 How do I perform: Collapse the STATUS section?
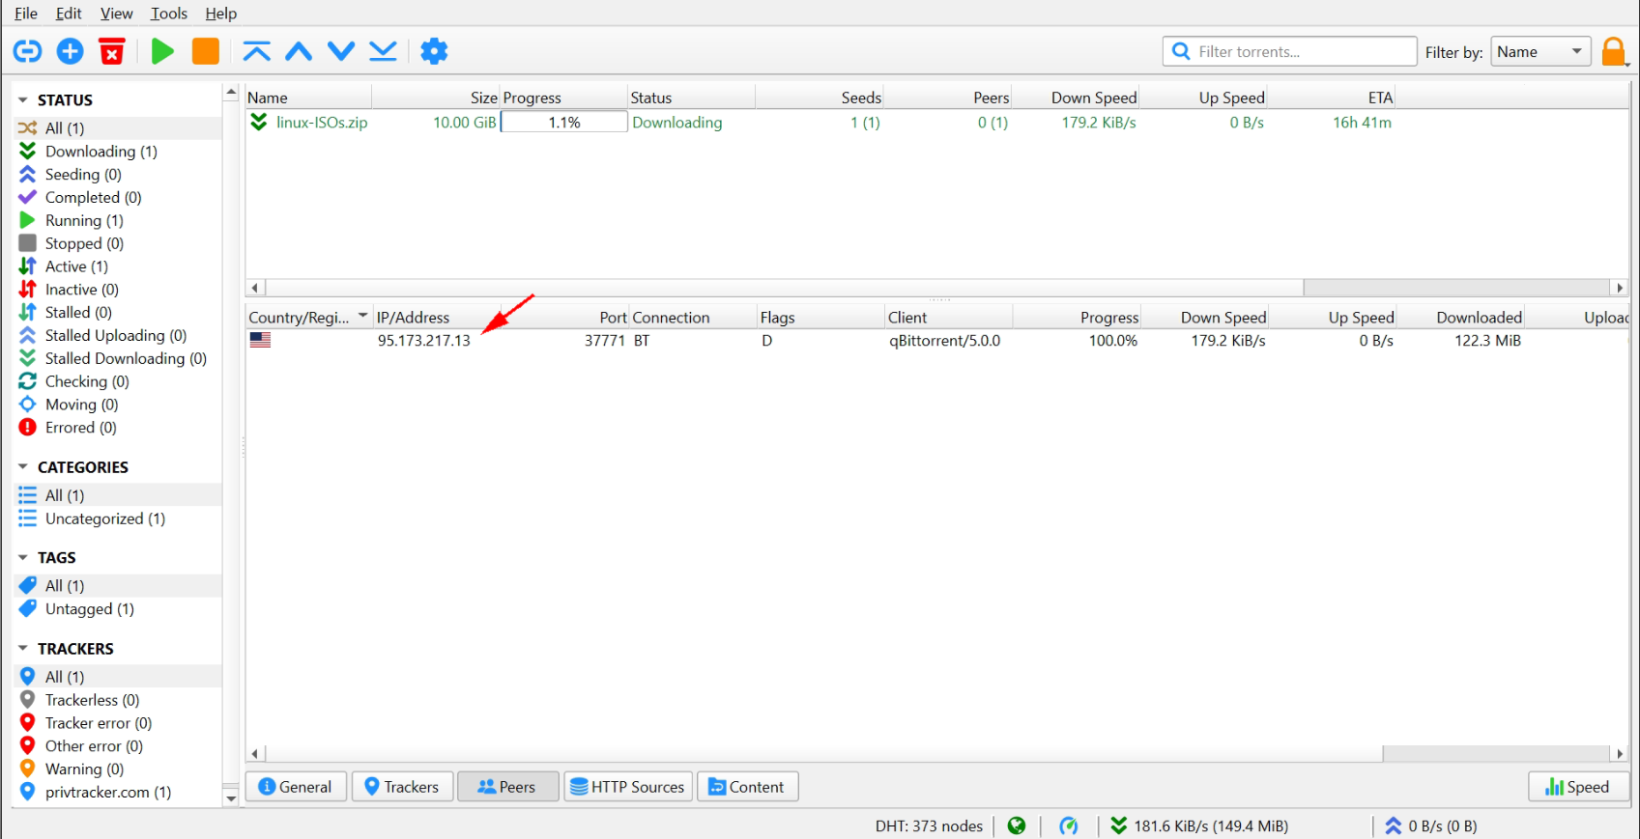coord(23,100)
